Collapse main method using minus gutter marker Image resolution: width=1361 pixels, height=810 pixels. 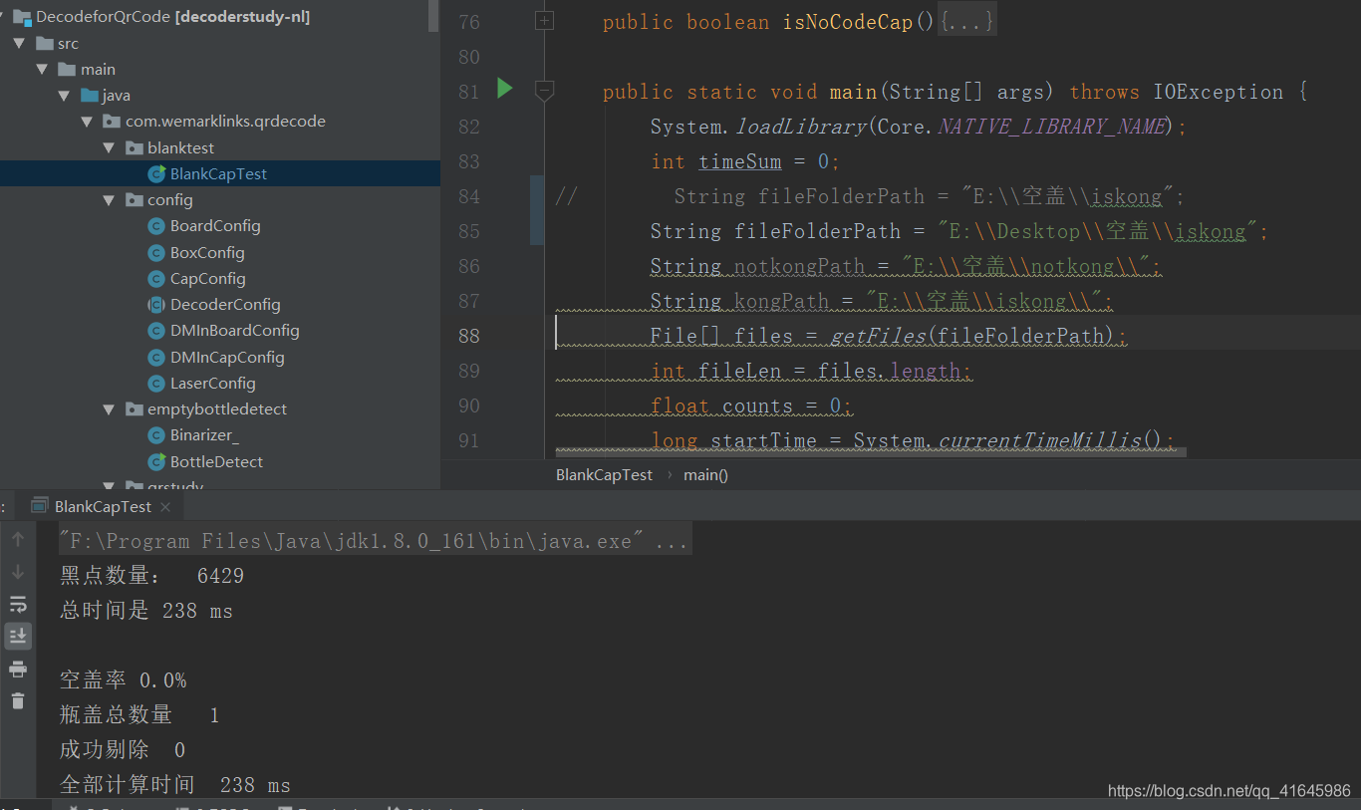point(544,91)
